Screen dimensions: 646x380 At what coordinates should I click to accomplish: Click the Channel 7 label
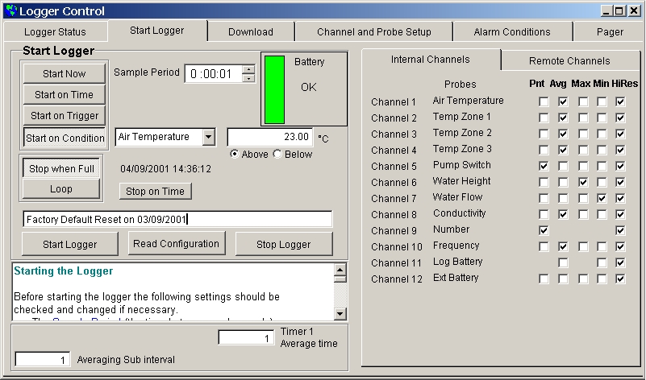(x=394, y=199)
